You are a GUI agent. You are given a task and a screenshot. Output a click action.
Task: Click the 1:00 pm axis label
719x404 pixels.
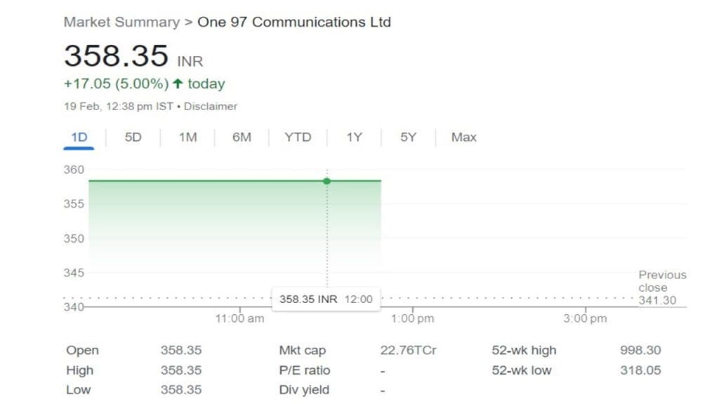[412, 318]
